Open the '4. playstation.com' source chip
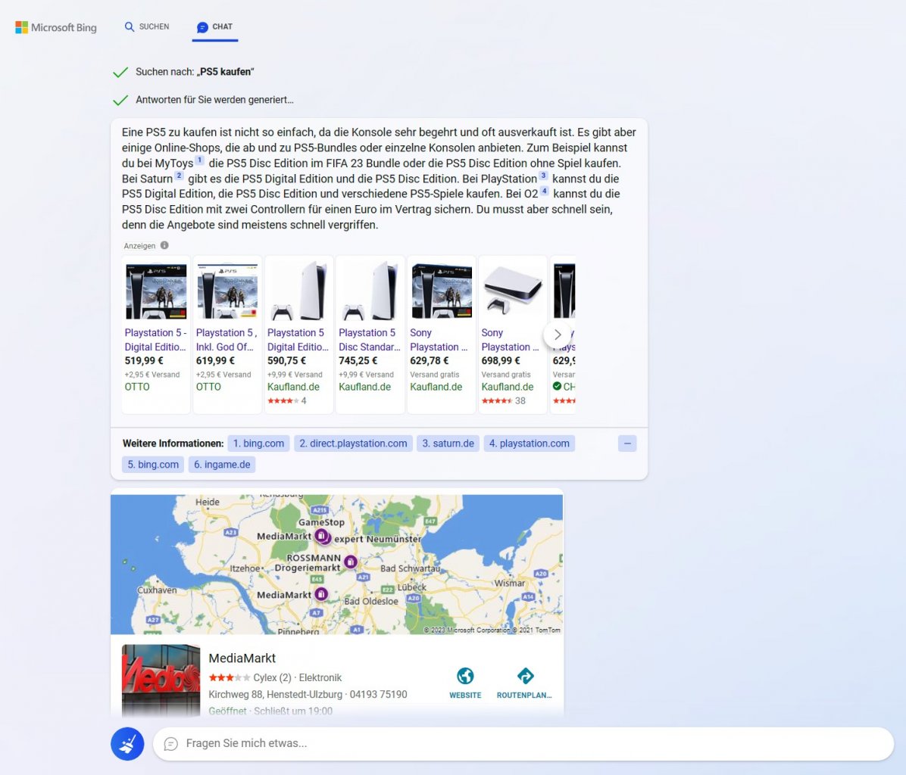The image size is (906, 775). 530,444
